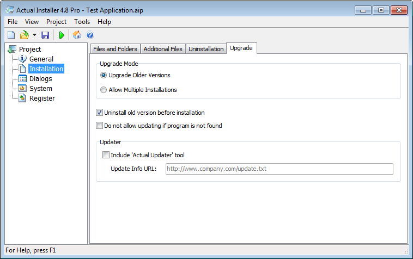Click the Register icon in tree

coord(22,98)
